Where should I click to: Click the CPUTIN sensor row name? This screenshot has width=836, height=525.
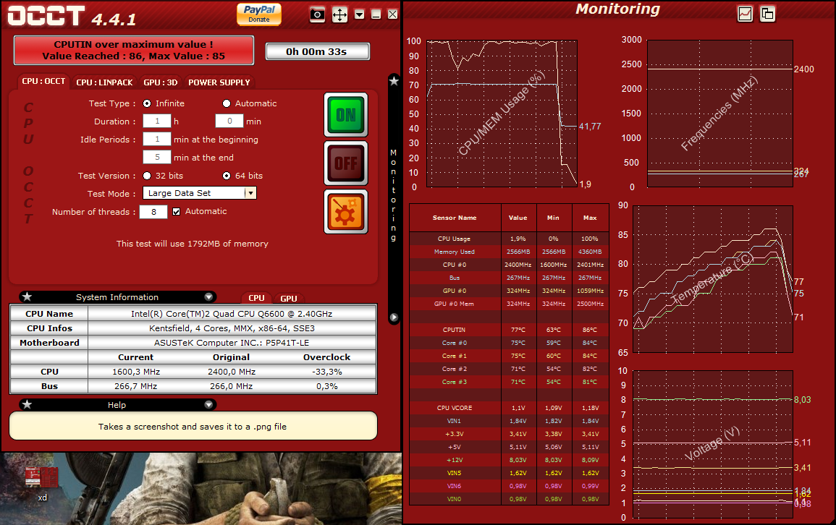click(x=455, y=330)
